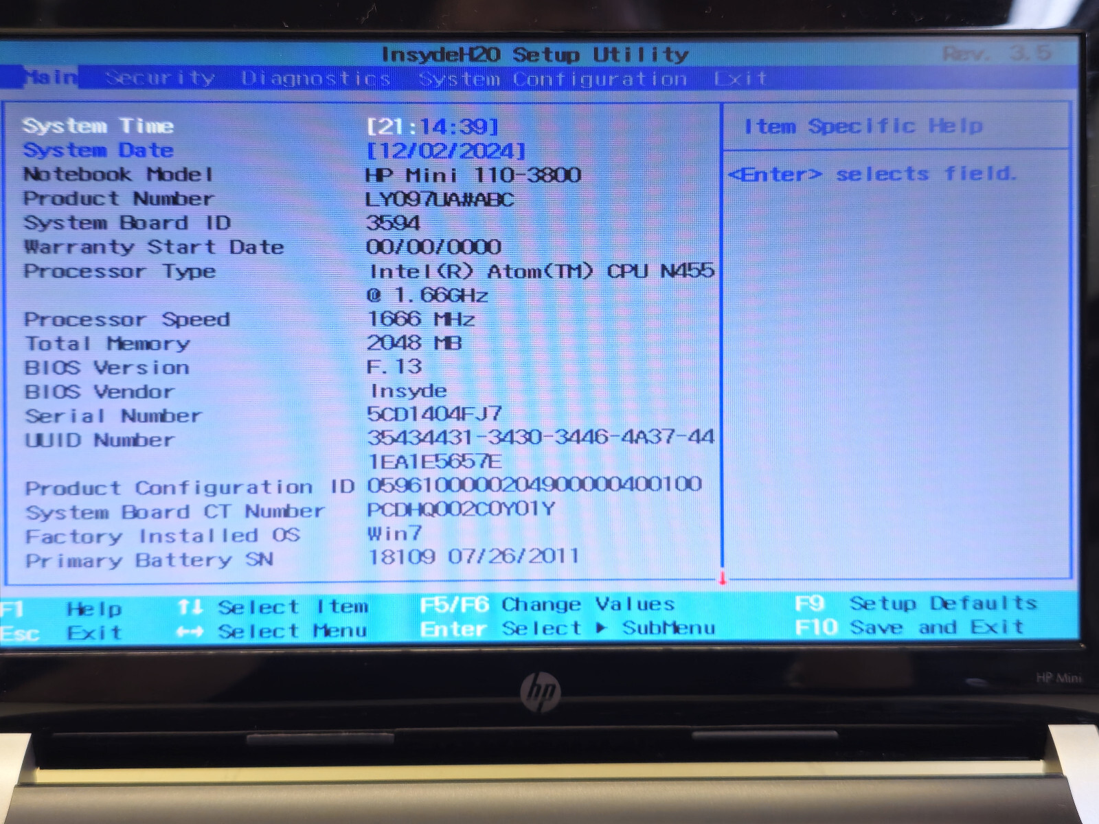Click the Product Number label
The image size is (1099, 824).
[118, 198]
